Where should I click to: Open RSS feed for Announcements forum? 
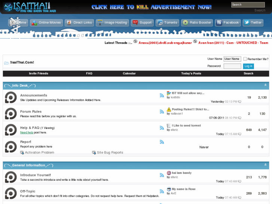click(162, 95)
